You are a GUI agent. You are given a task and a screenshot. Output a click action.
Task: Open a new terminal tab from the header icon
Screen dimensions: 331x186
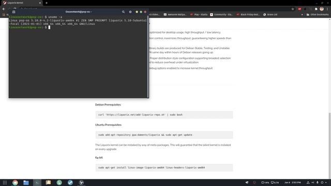[14, 12]
